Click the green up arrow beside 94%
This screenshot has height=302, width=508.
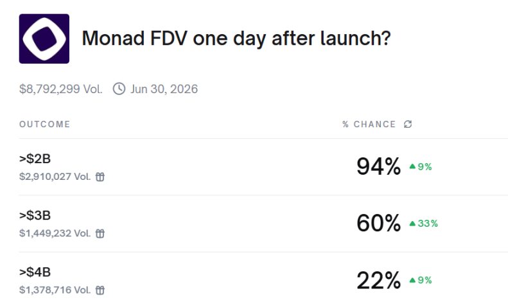tap(413, 166)
